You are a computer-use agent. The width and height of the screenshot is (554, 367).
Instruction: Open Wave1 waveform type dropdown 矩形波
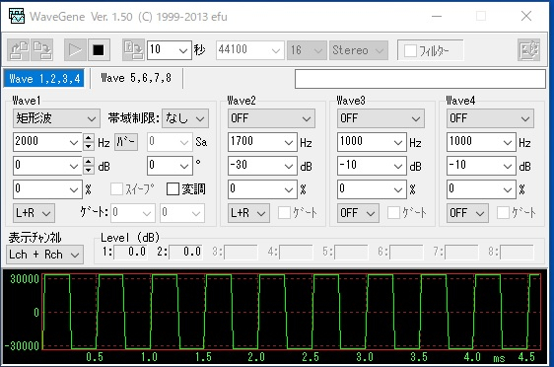pos(91,118)
